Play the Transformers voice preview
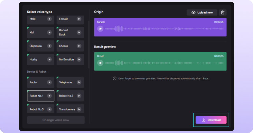The height and width of the screenshot is (133, 253). coord(79,109)
